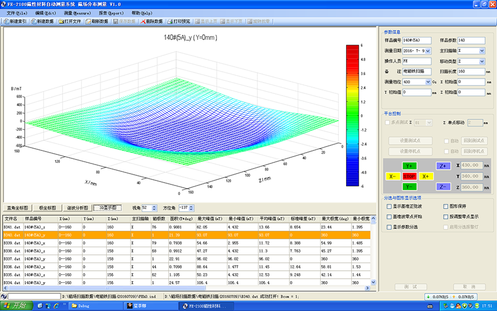Image resolution: width=497 pixels, height=311 pixels.
Task: Select the 3D显示图 view button
Action: (108, 208)
